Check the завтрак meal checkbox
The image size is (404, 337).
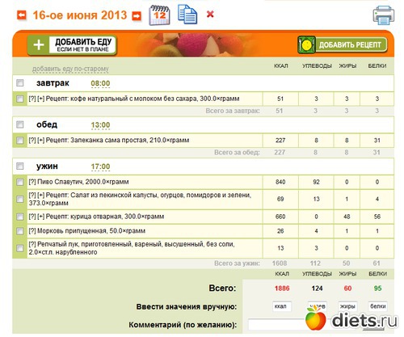[x=20, y=82]
